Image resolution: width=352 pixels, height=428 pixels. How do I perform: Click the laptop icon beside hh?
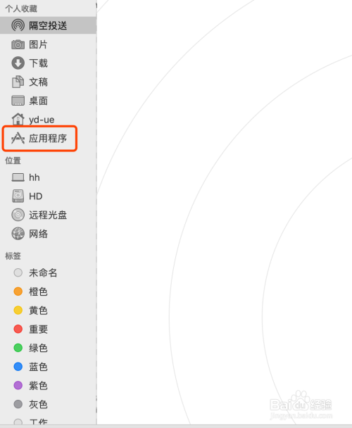tap(18, 177)
